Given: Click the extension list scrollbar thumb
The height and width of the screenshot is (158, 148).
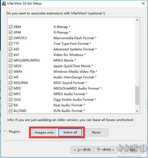Looking at the screenshot, I should pos(137,95).
